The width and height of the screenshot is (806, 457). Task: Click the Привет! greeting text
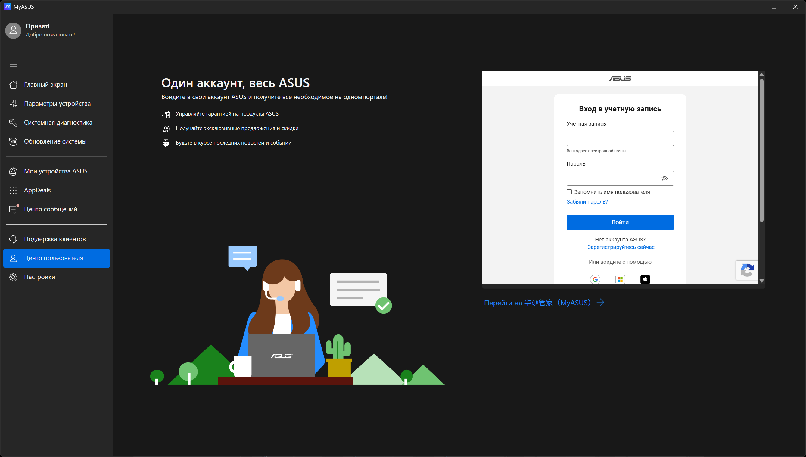coord(38,26)
